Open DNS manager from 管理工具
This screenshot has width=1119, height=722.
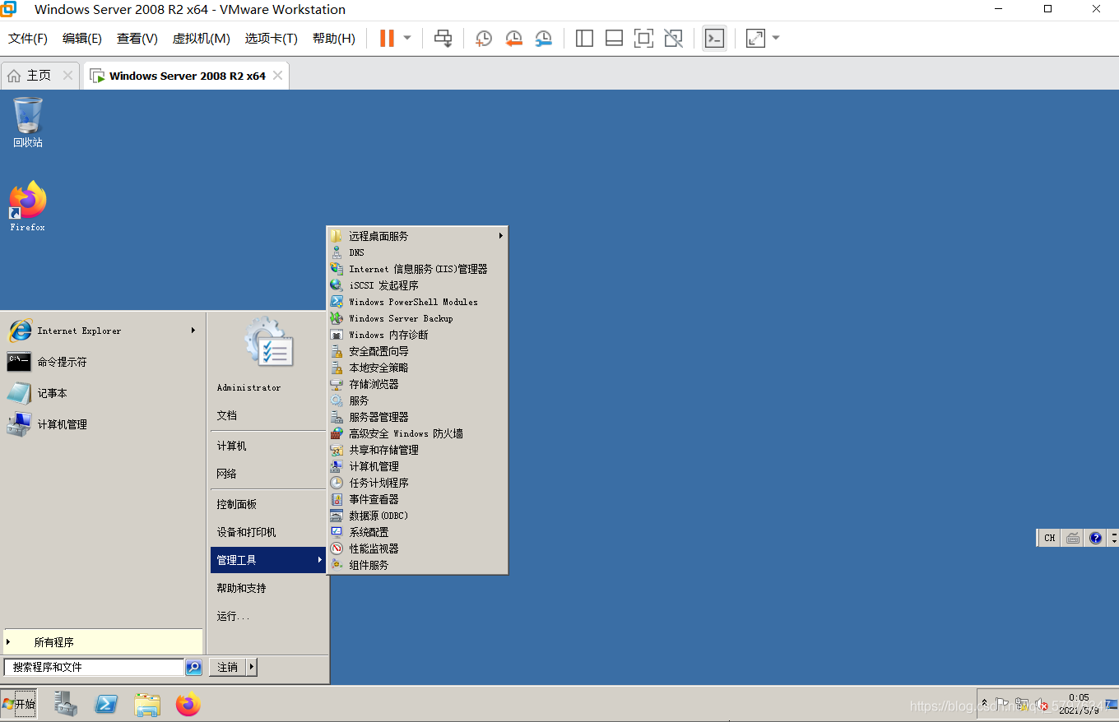417,252
